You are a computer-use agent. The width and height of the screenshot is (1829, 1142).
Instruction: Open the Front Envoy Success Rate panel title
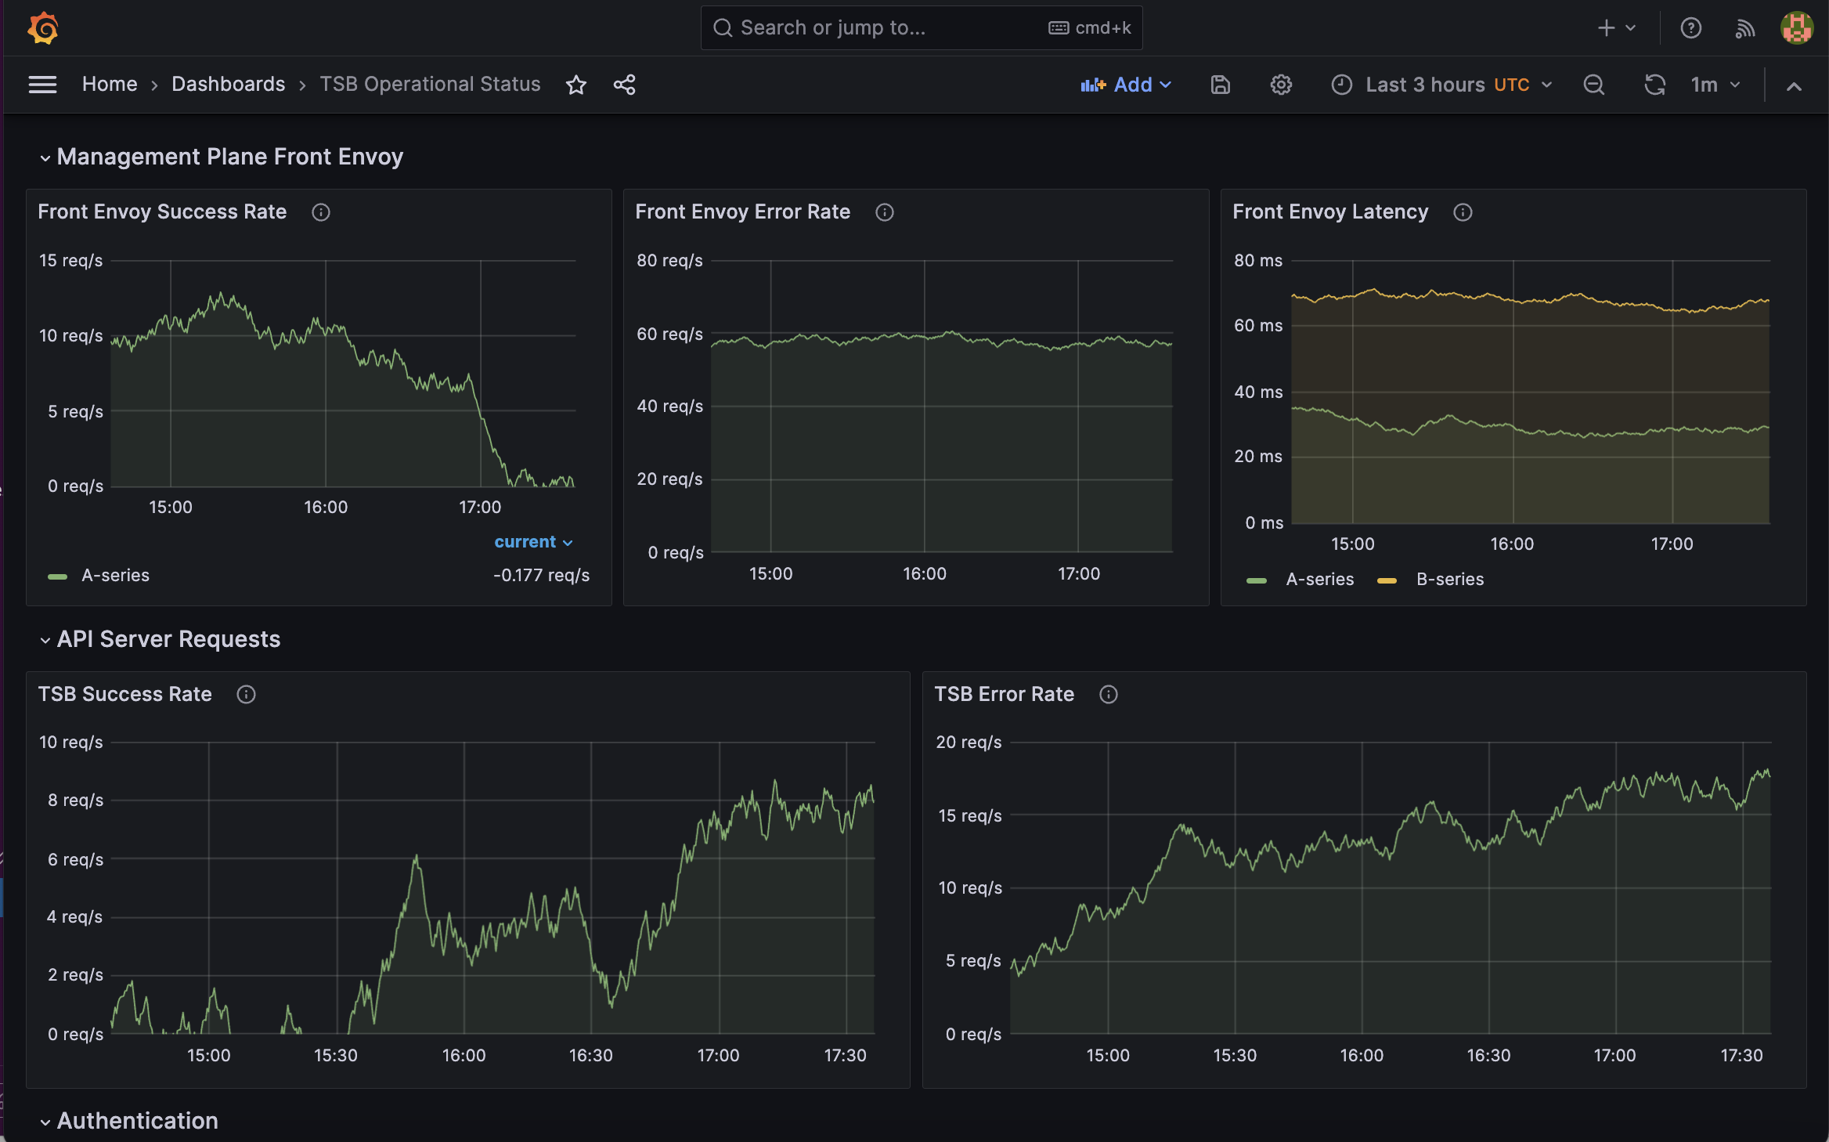coord(162,212)
